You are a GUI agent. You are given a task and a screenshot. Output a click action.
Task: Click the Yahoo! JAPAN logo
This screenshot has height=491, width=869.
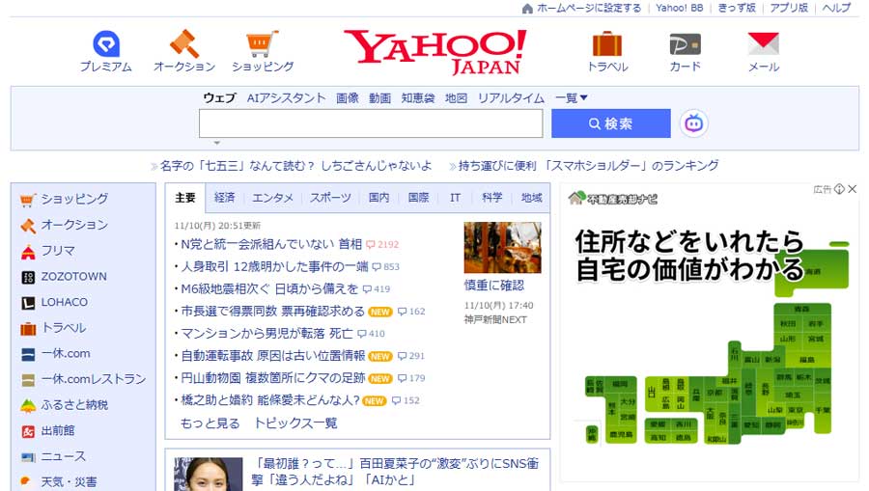tap(435, 52)
